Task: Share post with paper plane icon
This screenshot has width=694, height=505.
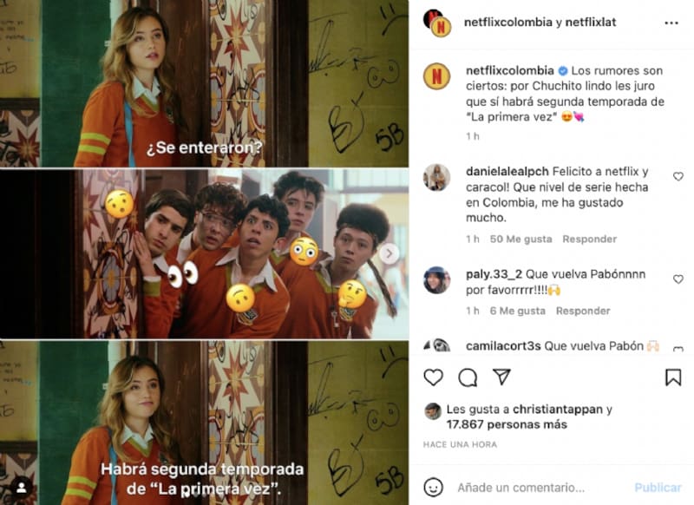Action: (502, 377)
